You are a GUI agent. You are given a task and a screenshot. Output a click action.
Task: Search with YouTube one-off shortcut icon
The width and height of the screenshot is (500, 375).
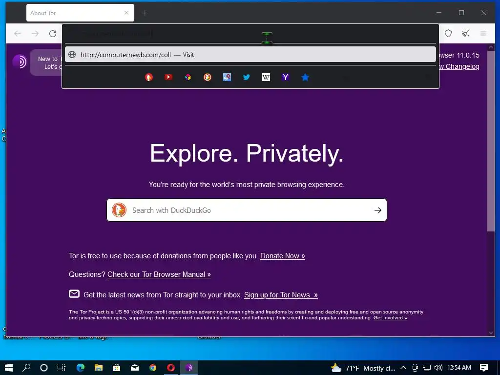pos(168,77)
